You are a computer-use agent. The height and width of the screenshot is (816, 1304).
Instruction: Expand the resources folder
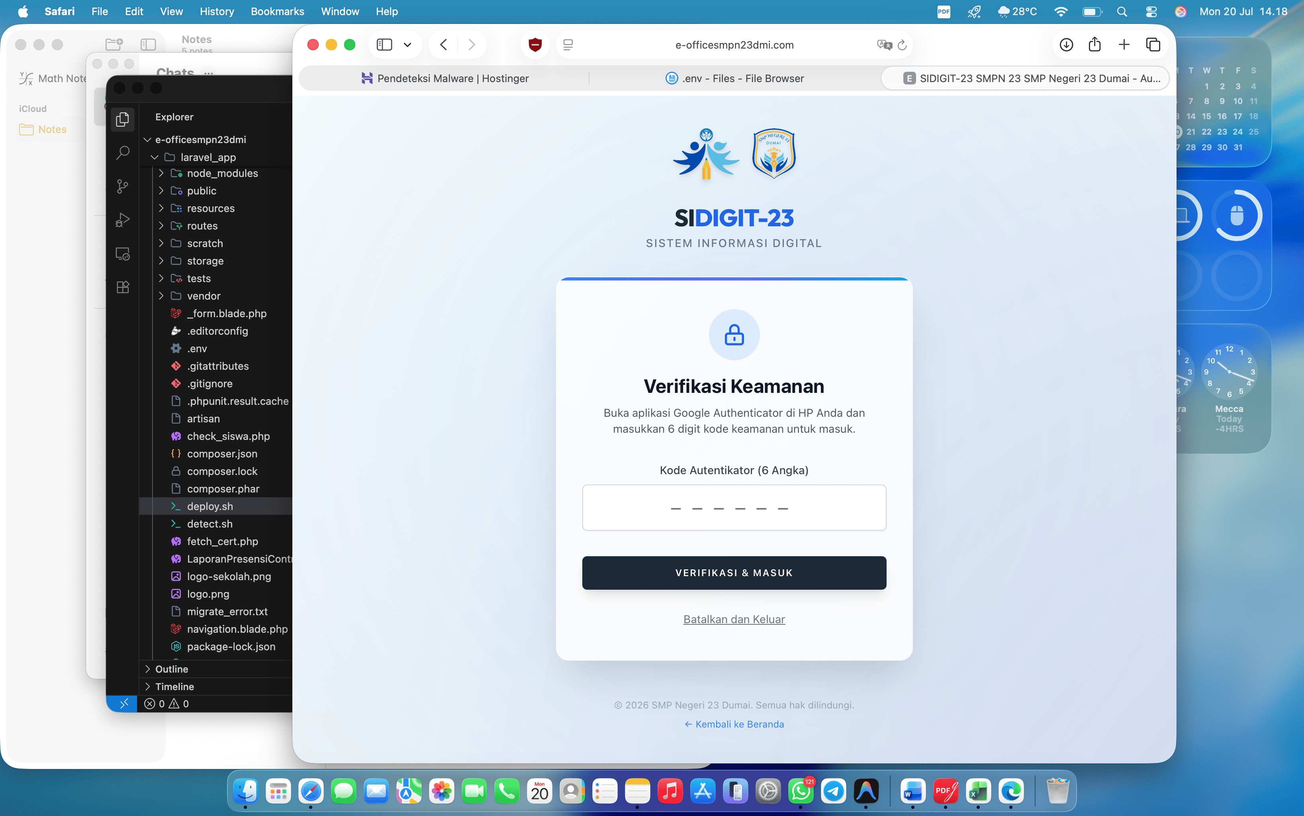coord(161,208)
